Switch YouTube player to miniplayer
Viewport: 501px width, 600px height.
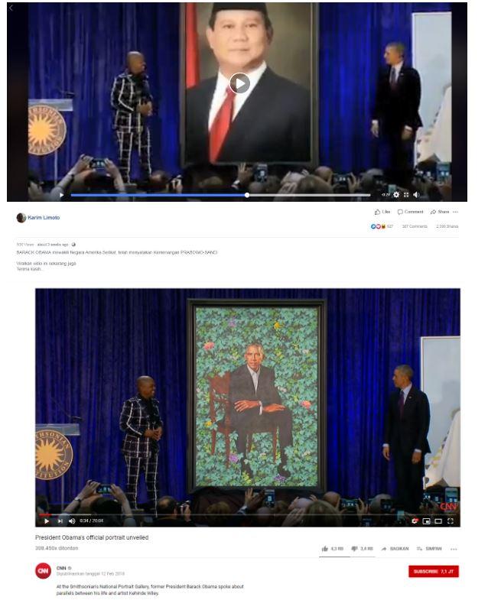pos(426,521)
